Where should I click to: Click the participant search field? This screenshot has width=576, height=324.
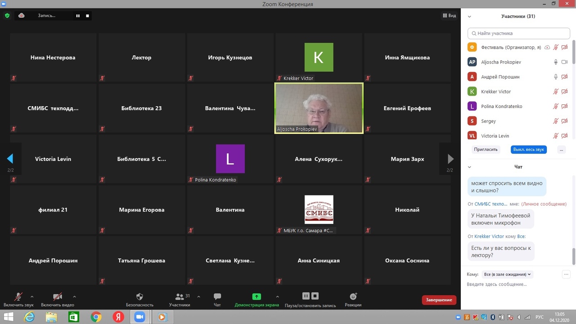tap(518, 33)
